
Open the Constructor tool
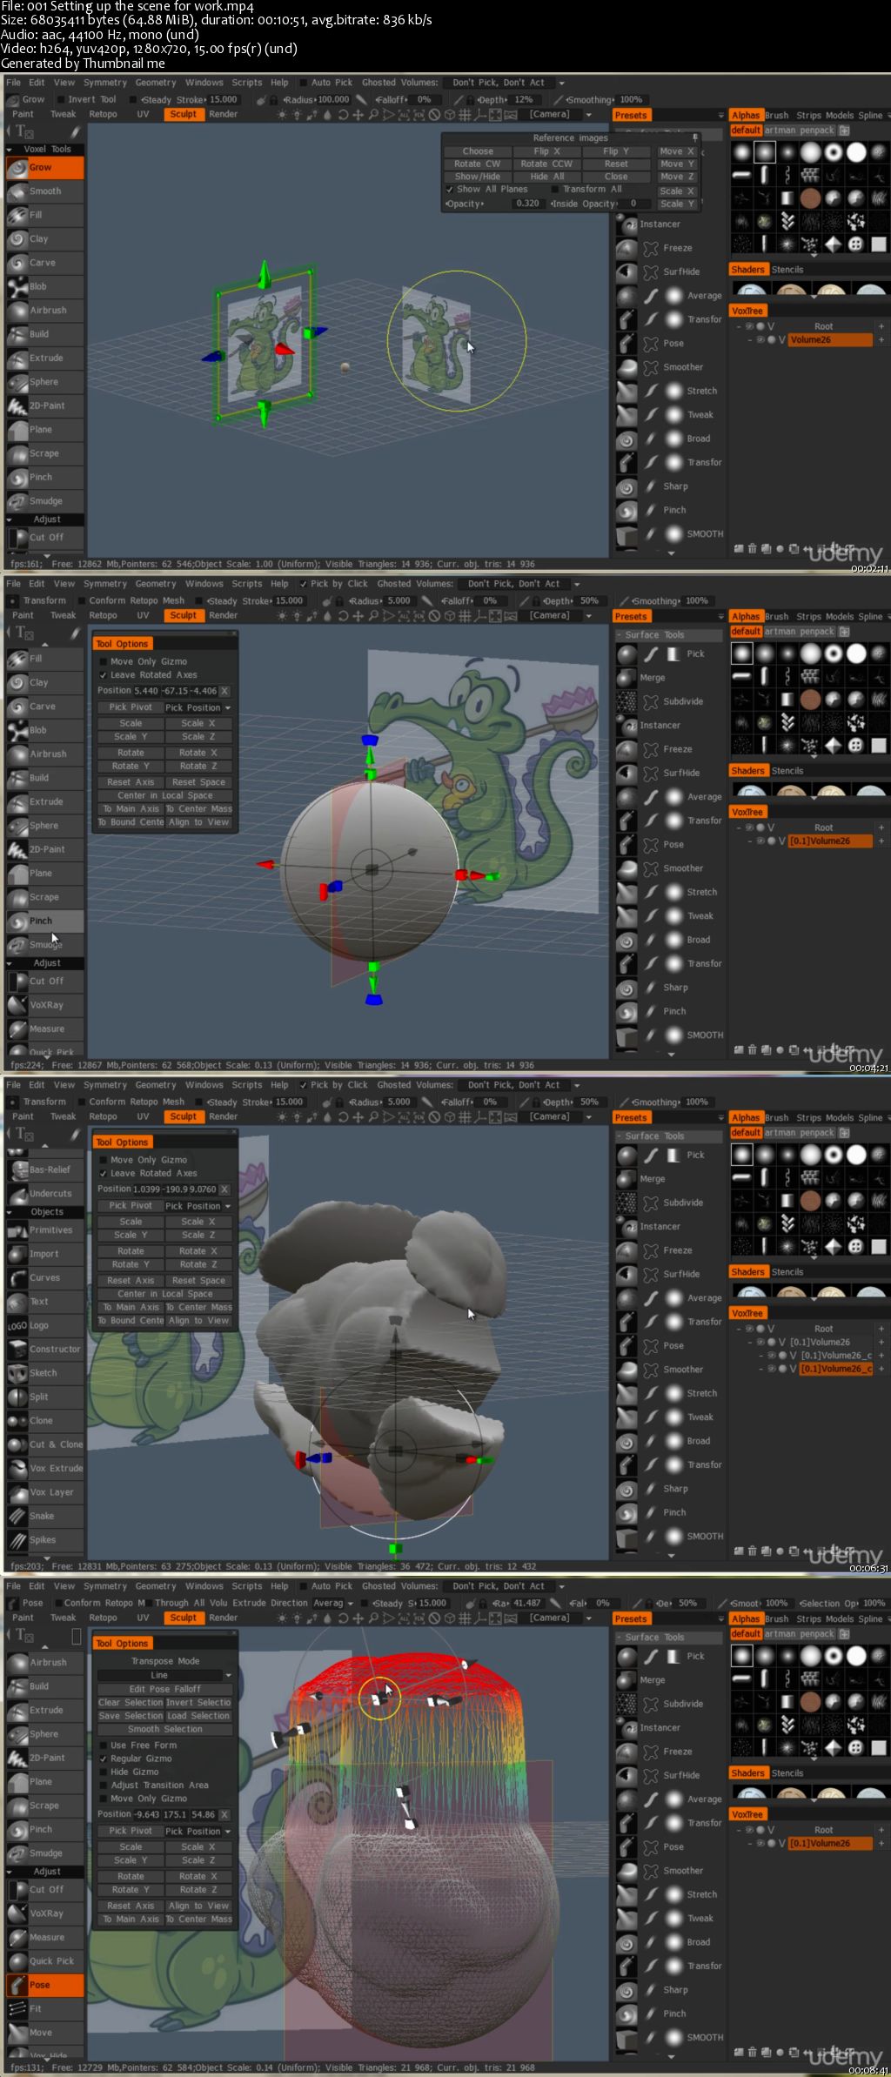(45, 1349)
